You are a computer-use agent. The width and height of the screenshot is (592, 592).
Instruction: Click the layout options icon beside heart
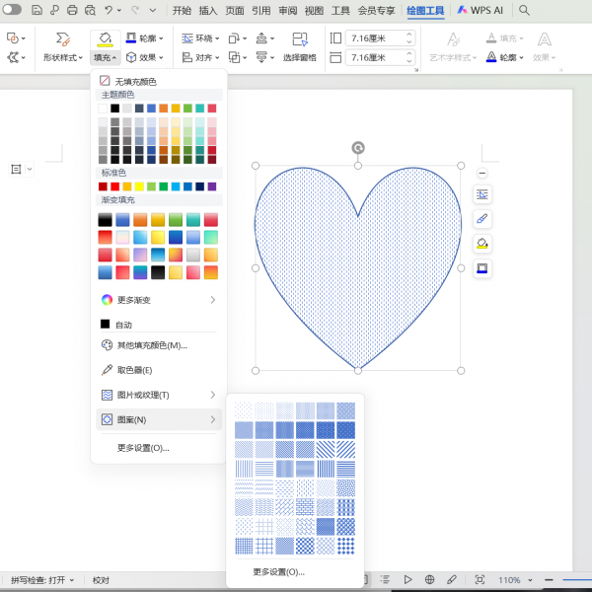tap(482, 194)
